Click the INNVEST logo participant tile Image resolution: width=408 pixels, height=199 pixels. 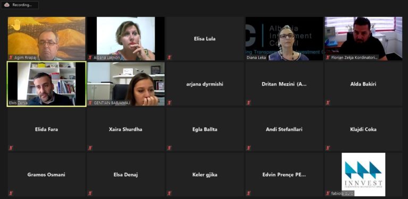click(363, 174)
